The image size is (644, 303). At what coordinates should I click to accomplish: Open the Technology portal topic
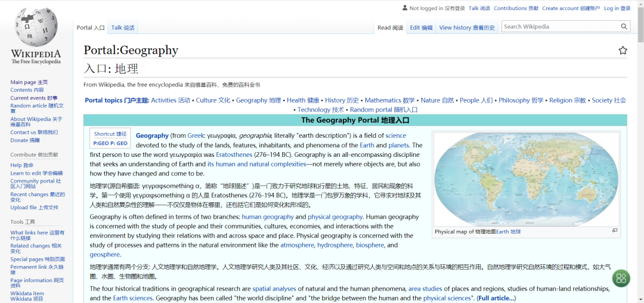(321, 110)
